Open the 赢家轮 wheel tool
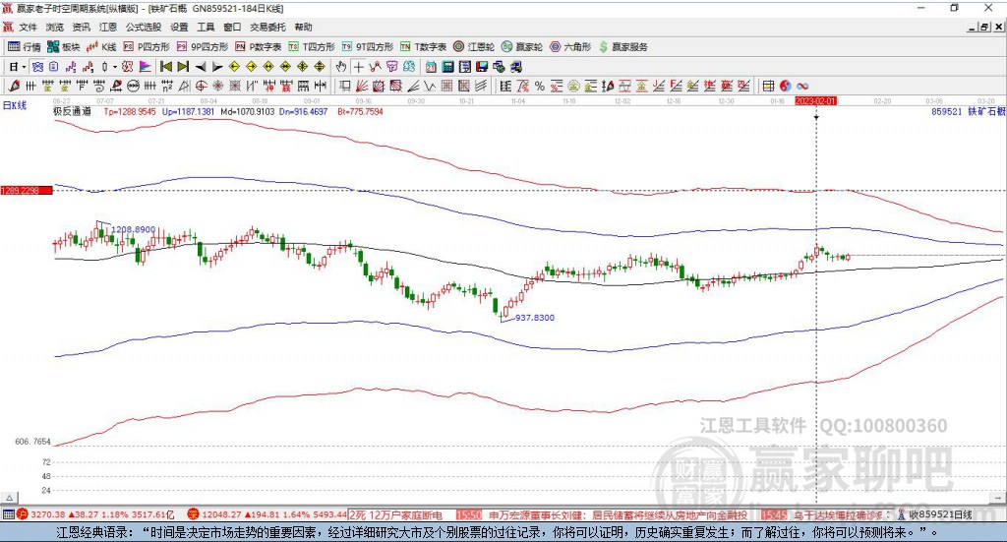The height and width of the screenshot is (542, 1007). click(x=522, y=47)
